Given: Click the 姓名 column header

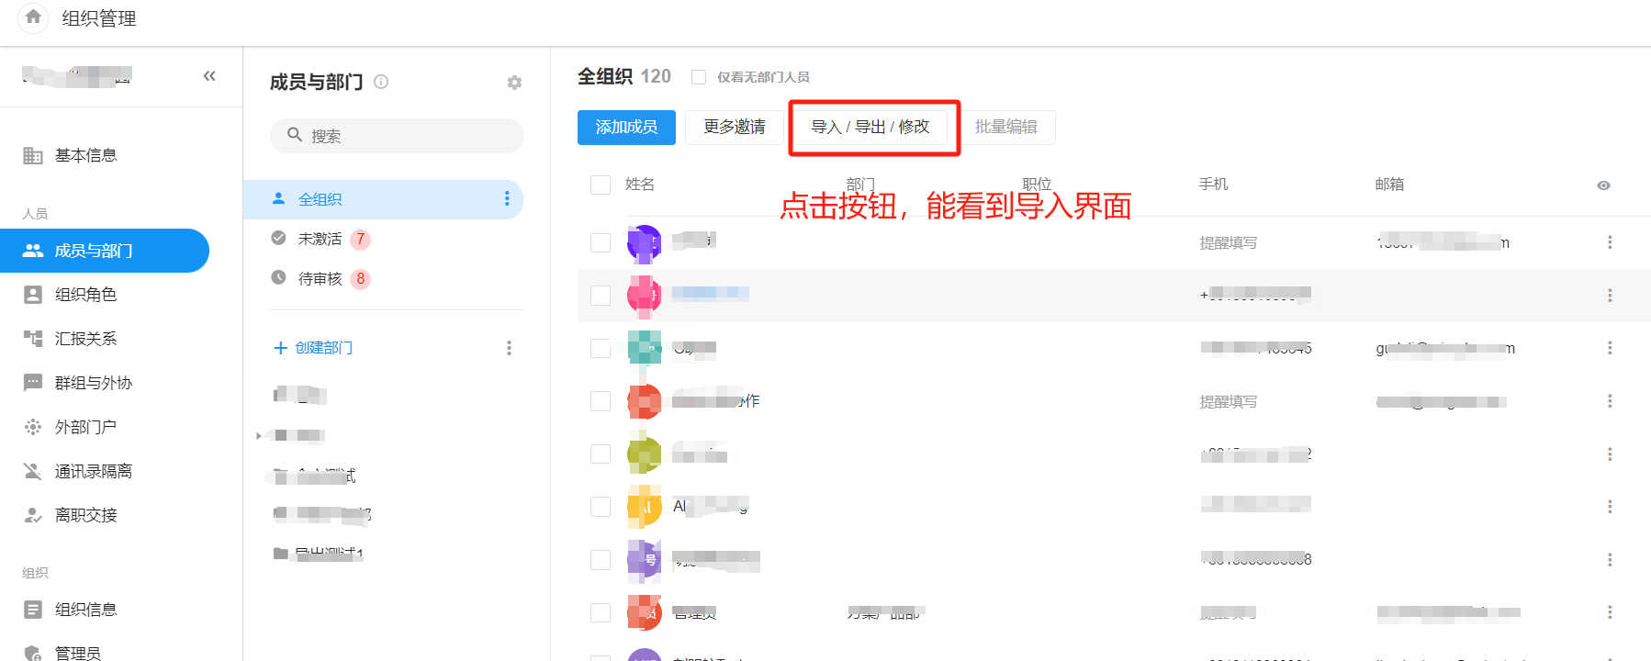Looking at the screenshot, I should (640, 185).
